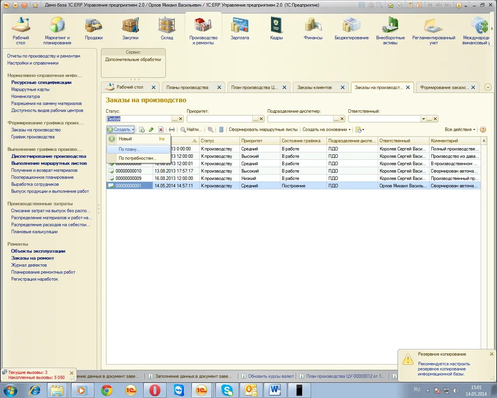
Task: Open the Кадры section
Action: click(276, 29)
